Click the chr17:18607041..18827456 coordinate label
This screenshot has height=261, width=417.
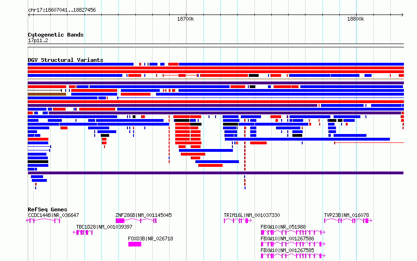pyautogui.click(x=62, y=10)
